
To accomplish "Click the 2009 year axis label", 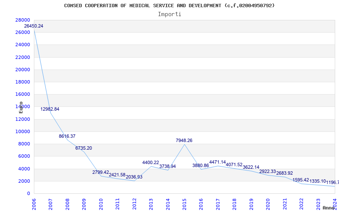I will [x=84, y=204].
